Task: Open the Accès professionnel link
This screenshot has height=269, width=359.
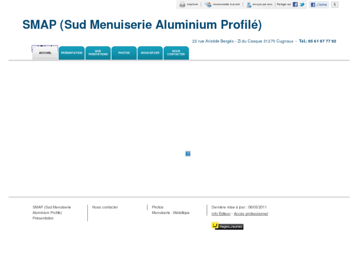Action: 251,214
